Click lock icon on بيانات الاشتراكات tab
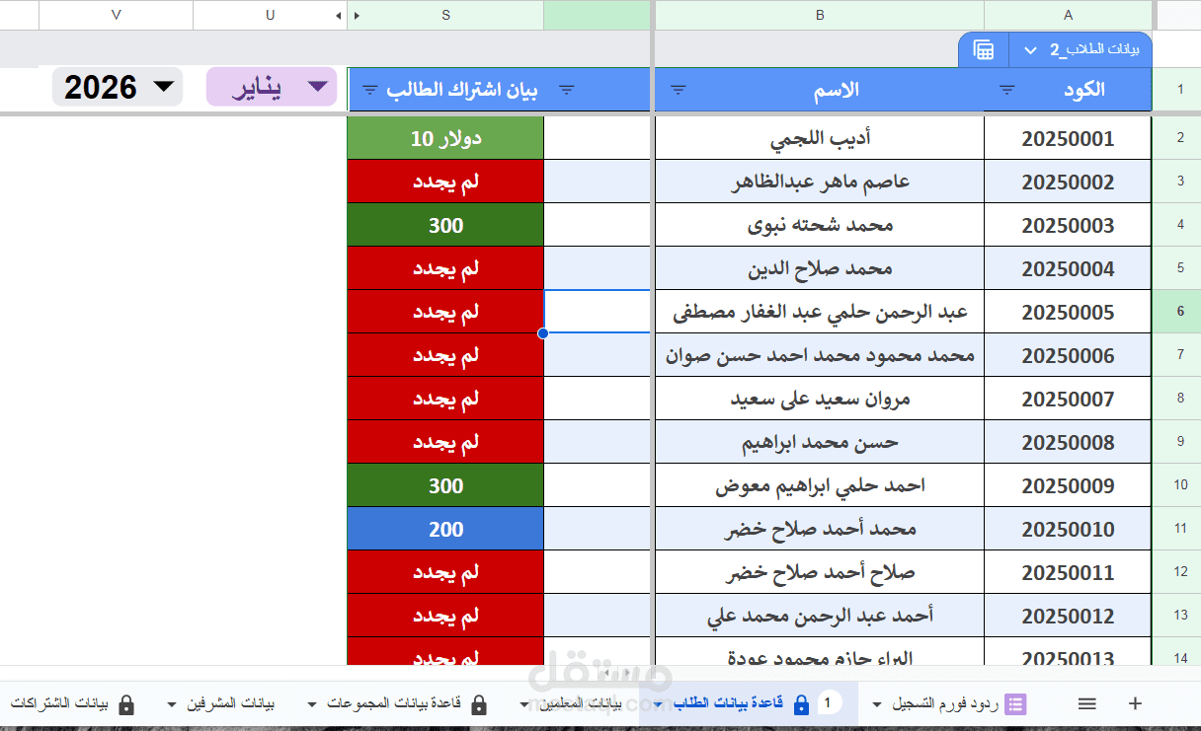Viewport: 1201px width, 731px height. [x=125, y=704]
